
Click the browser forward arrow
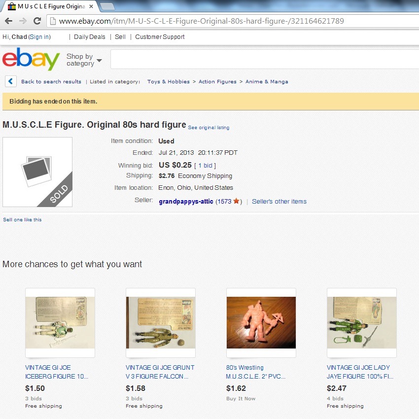(23, 21)
